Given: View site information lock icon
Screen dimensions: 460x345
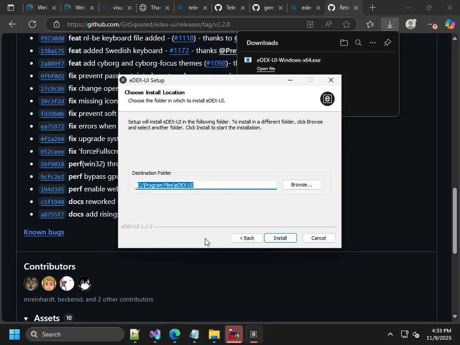Looking at the screenshot, I should tap(57, 24).
